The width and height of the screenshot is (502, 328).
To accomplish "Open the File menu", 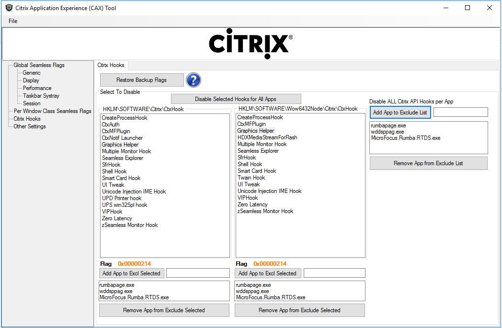I will 12,21.
